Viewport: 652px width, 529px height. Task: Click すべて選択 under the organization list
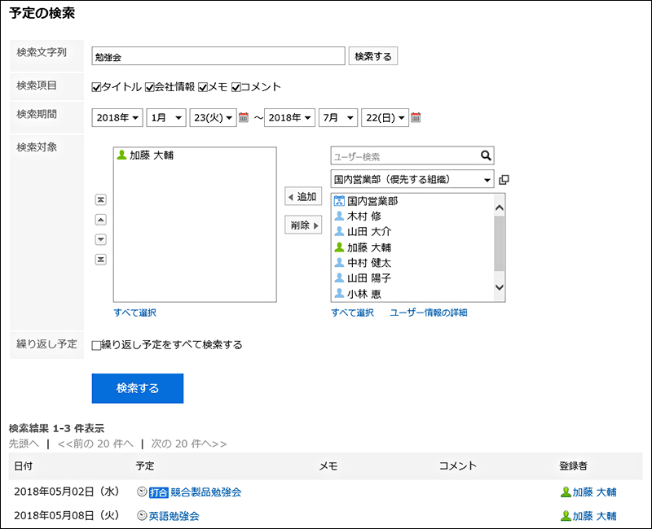pos(352,313)
